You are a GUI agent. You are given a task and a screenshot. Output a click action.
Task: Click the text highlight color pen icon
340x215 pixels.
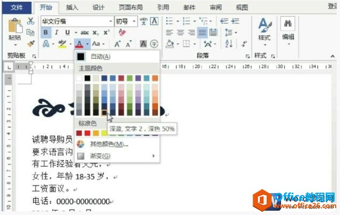click(63, 44)
